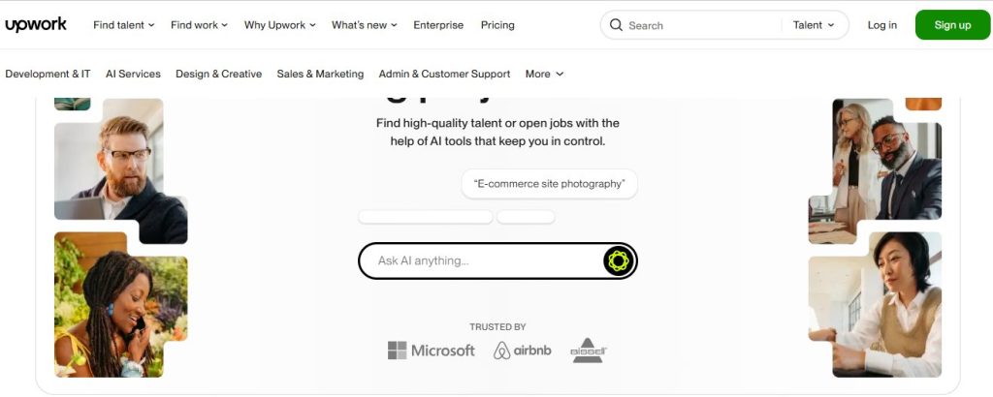The height and width of the screenshot is (397, 993).
Task: Click the magnifying glass search icon
Action: click(616, 25)
